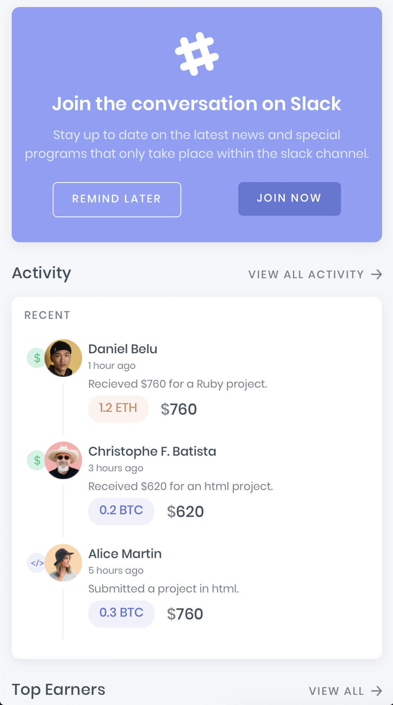Click the arrow next to Top Earners View All
This screenshot has width=393, height=705.
377,691
